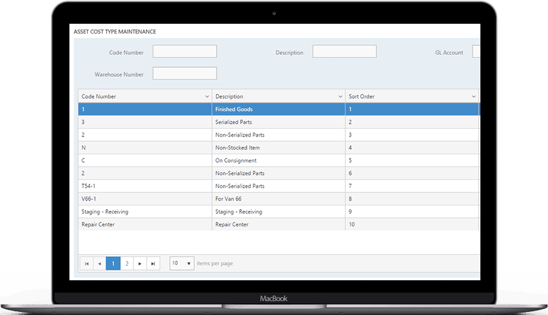Select the Serialized Parts row

278,122
